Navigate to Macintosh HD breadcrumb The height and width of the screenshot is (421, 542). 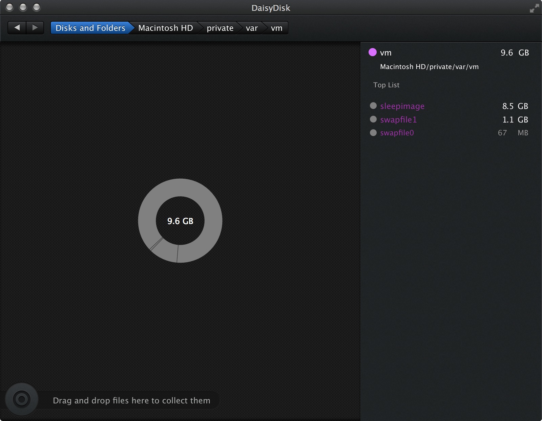pyautogui.click(x=166, y=28)
